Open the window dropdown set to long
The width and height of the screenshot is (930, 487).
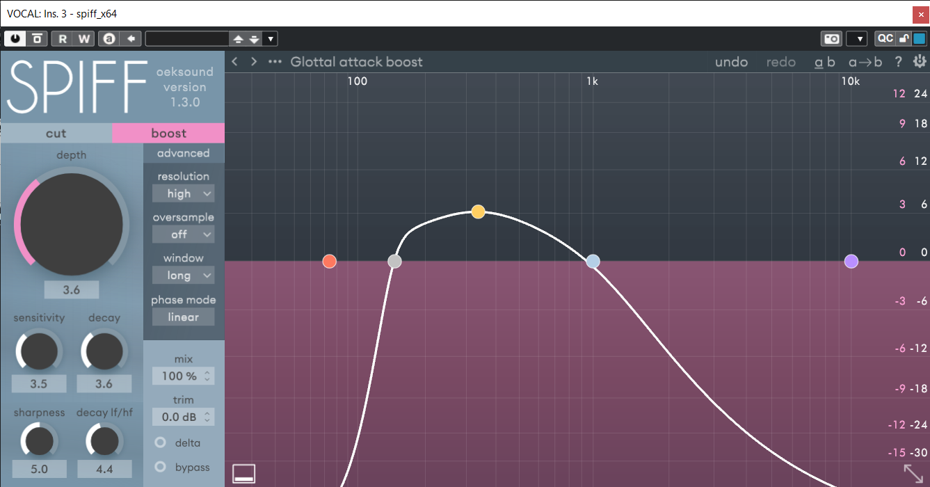pos(184,276)
